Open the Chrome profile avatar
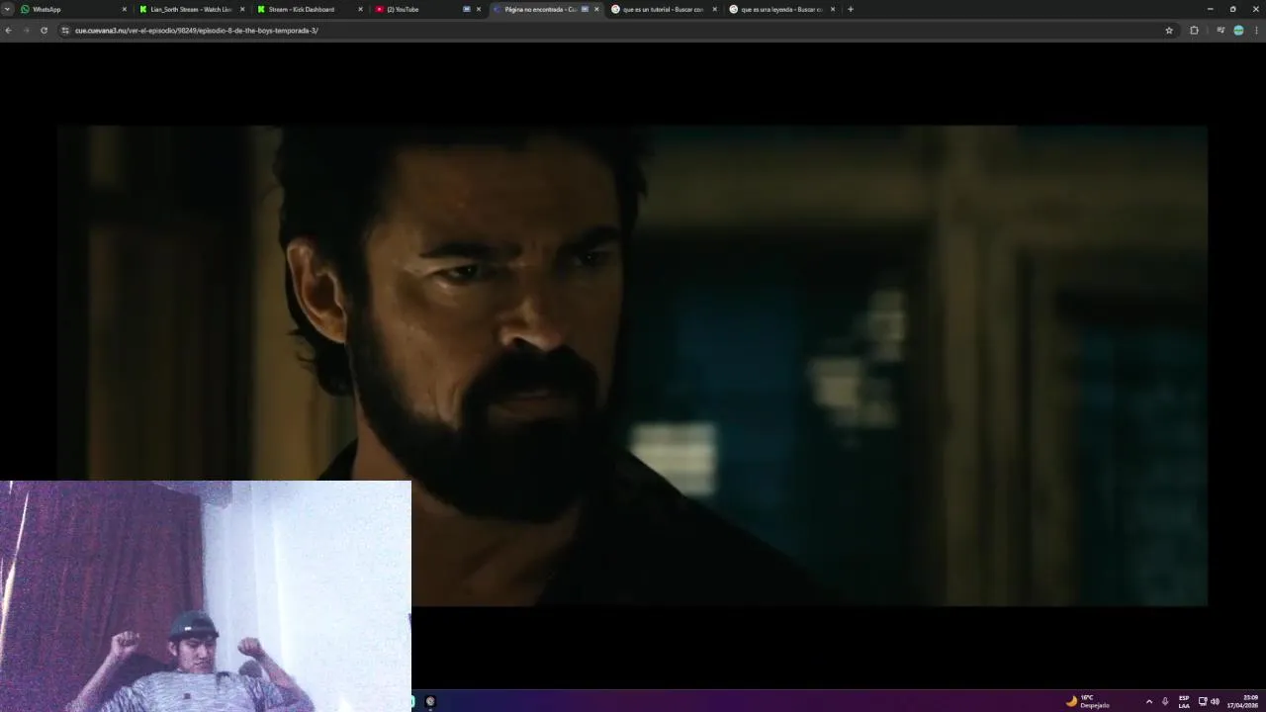This screenshot has width=1266, height=712. [1238, 31]
